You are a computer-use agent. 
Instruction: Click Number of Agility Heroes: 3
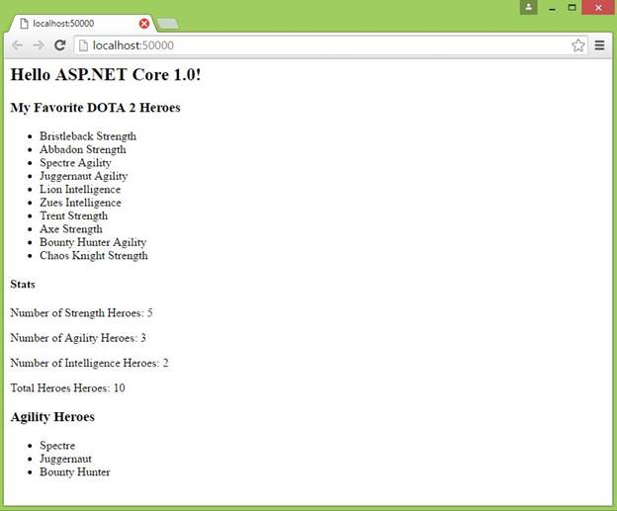[78, 338]
